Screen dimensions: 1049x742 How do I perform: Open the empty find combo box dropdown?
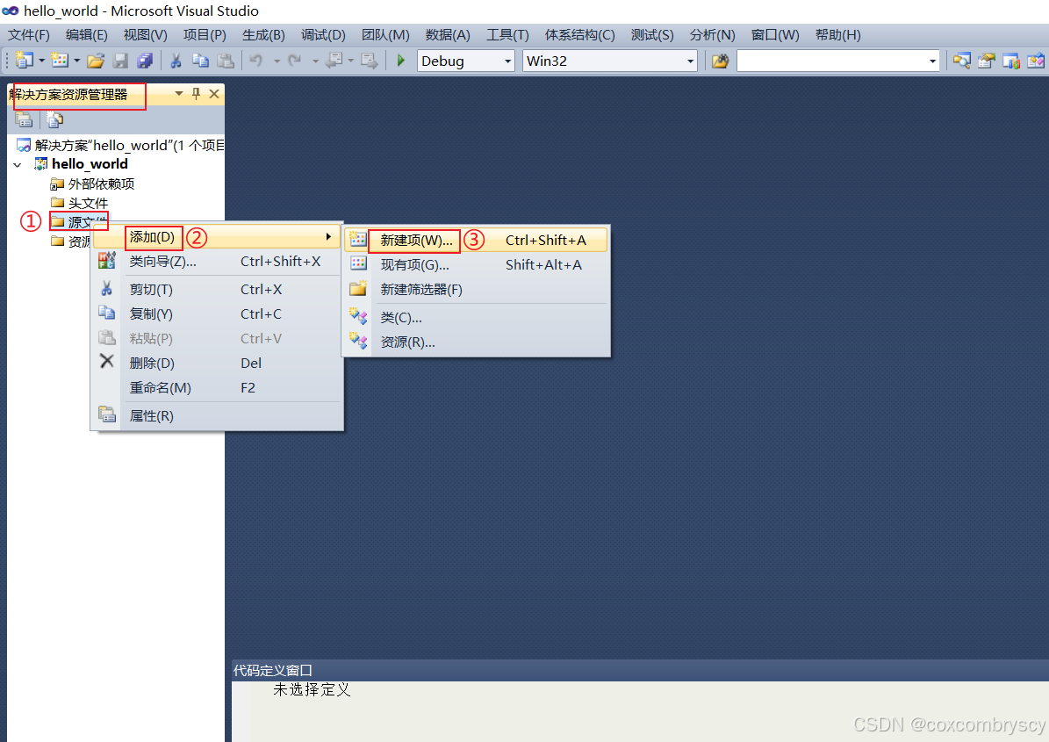click(x=932, y=61)
